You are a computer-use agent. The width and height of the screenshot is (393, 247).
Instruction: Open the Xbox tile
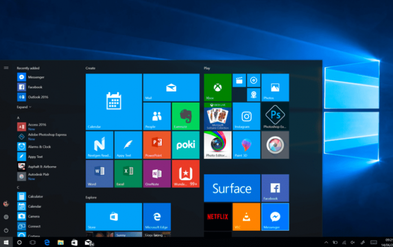pos(218,88)
